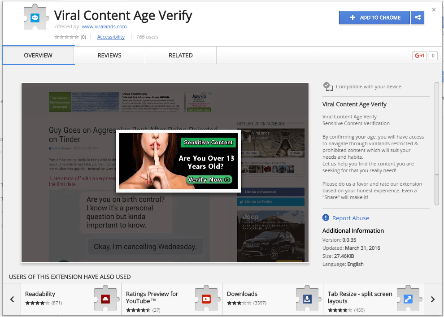This screenshot has width=444, height=317.
Task: Click the Readability extension icon
Action: pos(105,299)
